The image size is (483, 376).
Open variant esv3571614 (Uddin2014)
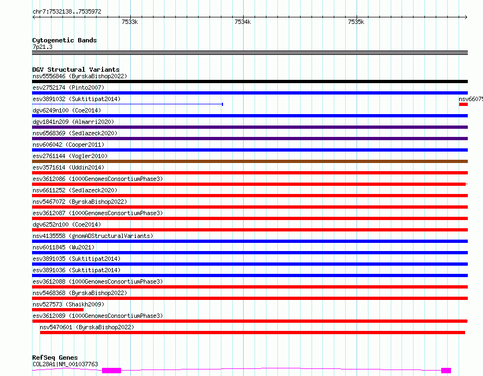pos(68,167)
